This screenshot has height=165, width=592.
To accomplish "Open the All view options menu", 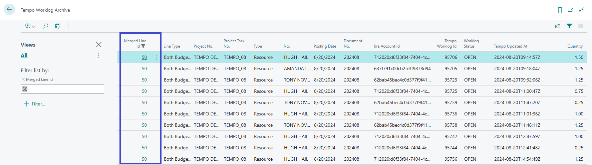I will click(99, 55).
